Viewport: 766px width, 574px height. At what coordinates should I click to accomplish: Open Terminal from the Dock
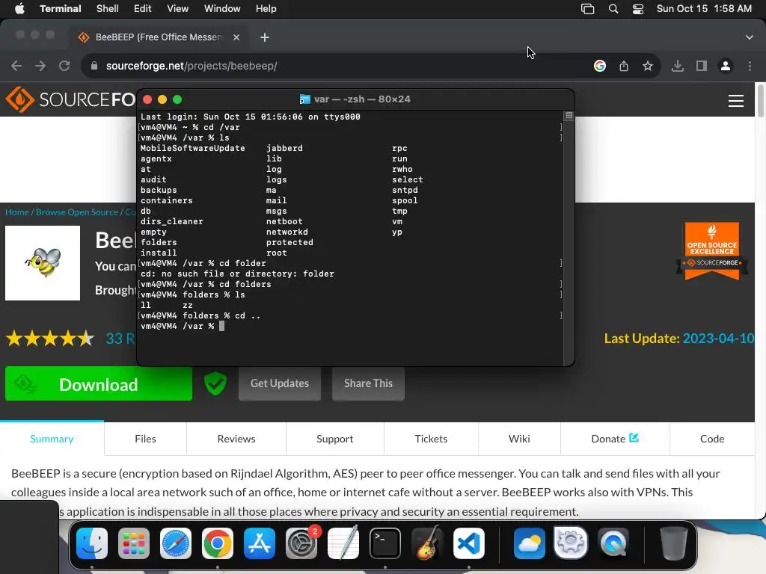[385, 543]
